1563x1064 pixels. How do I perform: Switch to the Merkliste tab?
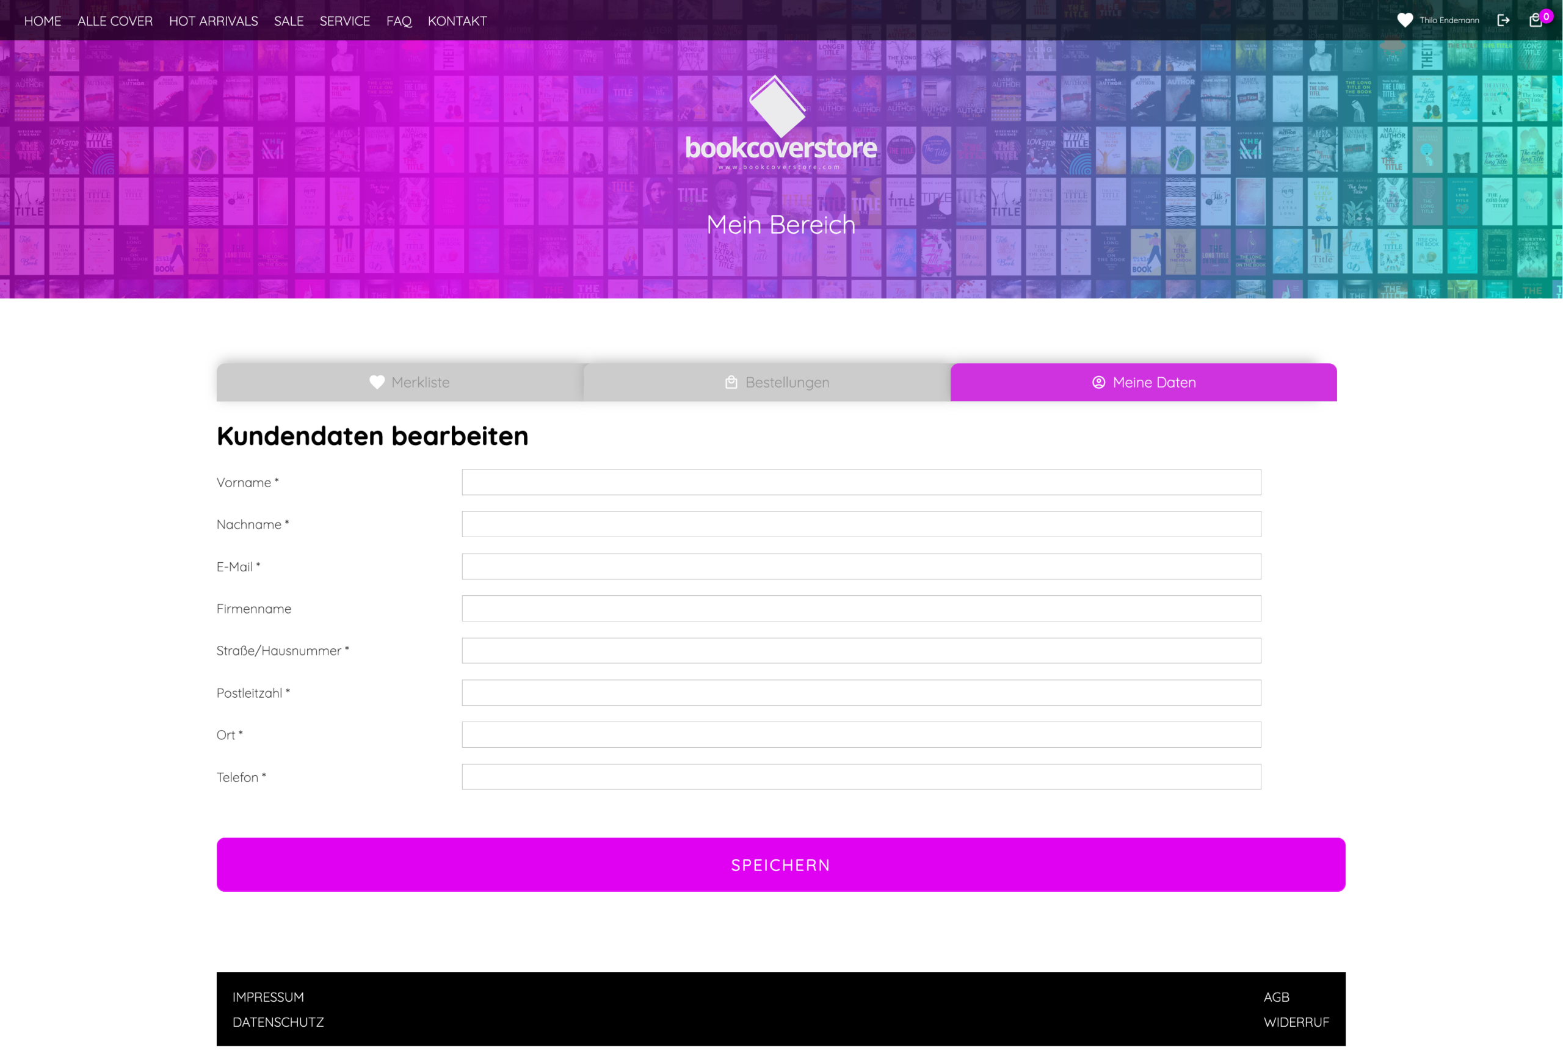(x=400, y=382)
